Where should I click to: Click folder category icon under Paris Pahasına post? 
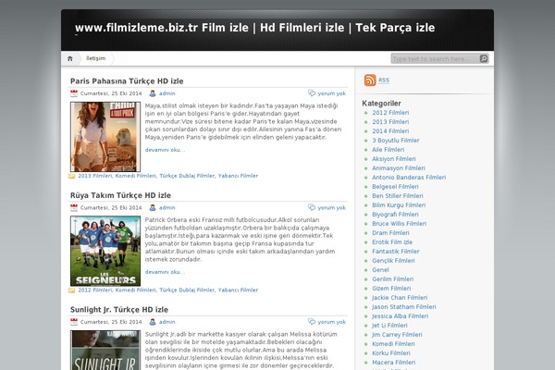[72, 176]
